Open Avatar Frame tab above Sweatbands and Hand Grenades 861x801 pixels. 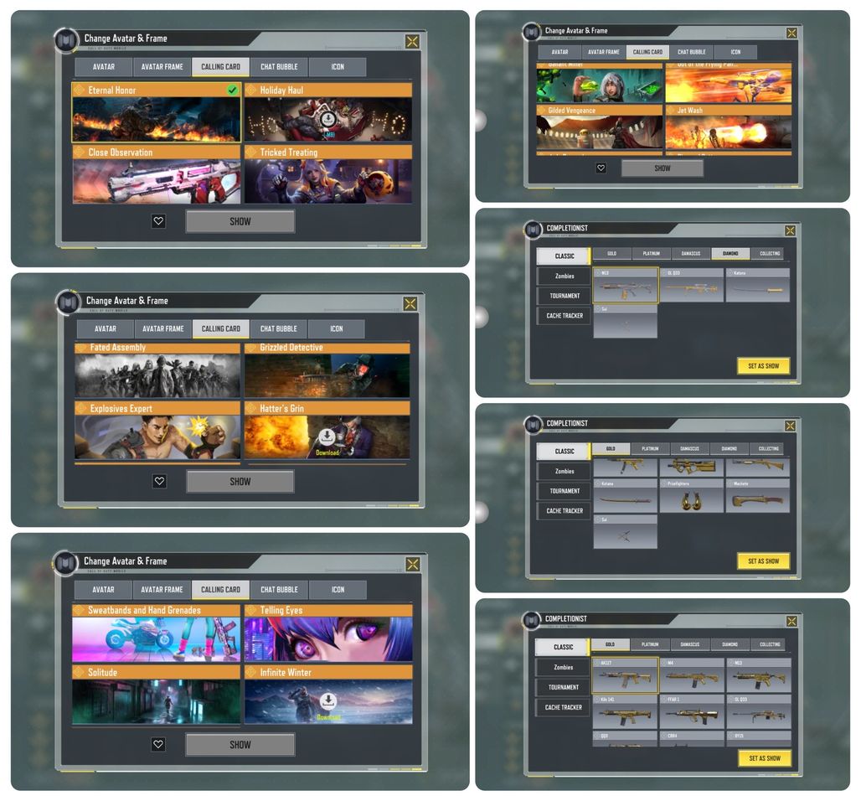coord(162,590)
